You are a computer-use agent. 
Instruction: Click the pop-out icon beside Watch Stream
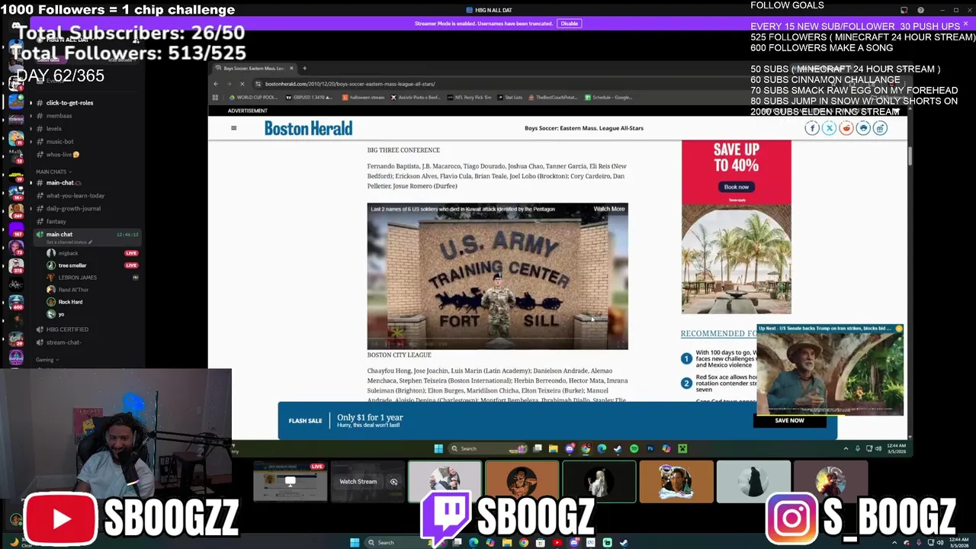(x=393, y=482)
